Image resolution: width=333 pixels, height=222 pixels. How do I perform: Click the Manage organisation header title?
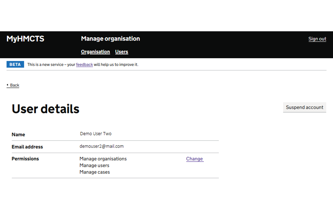click(x=110, y=39)
